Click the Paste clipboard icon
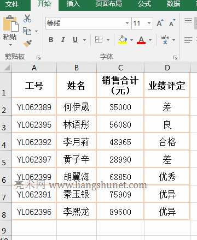The width and height of the screenshot is (197, 240). click(11, 23)
